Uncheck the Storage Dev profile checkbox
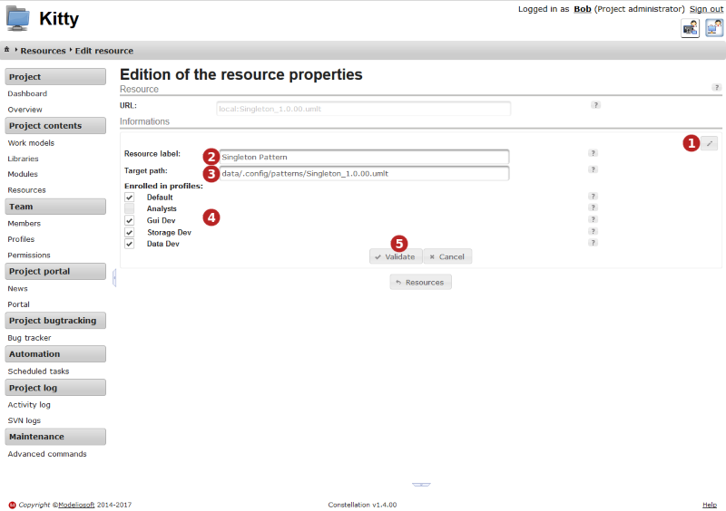The width and height of the screenshot is (726, 511). (x=129, y=232)
